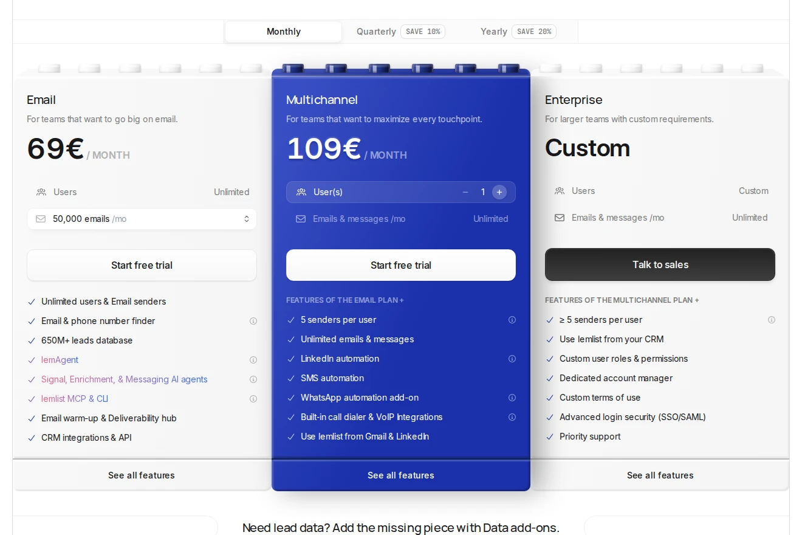The height and width of the screenshot is (535, 802).
Task: Click the "Custom user roles & permissions" text
Action: tap(624, 359)
